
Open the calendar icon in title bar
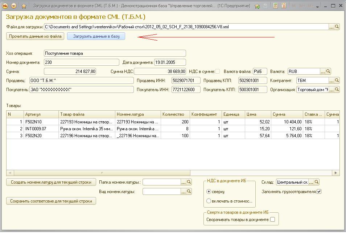tap(284, 6)
